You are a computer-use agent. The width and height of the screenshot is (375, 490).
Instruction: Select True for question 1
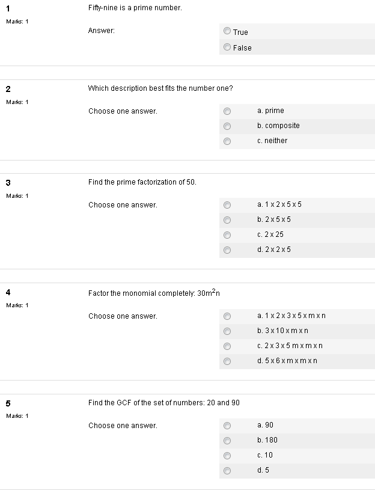pos(227,31)
